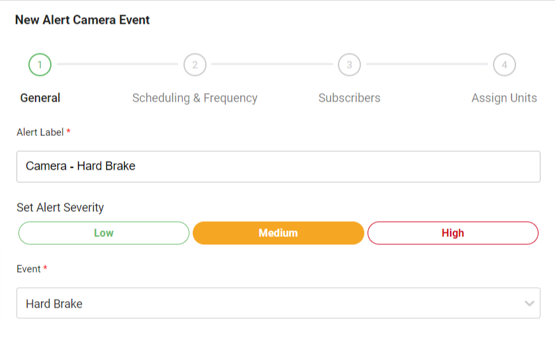Expand the Event dropdown chevron arrow
The width and height of the screenshot is (555, 338).
[x=529, y=304]
